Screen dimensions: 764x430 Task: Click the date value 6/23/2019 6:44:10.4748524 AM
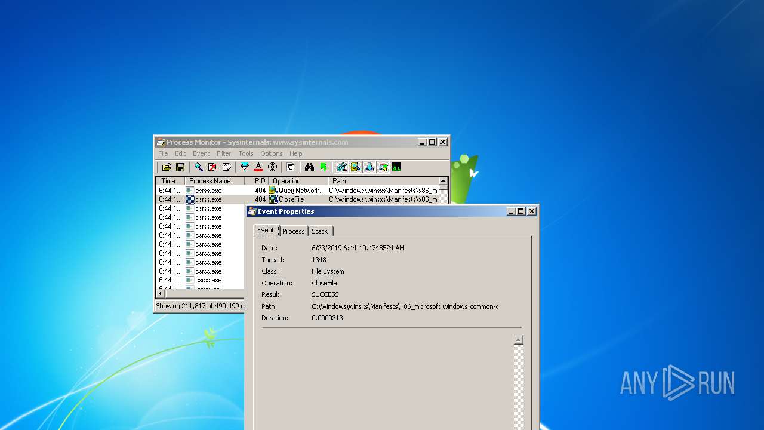pyautogui.click(x=358, y=248)
